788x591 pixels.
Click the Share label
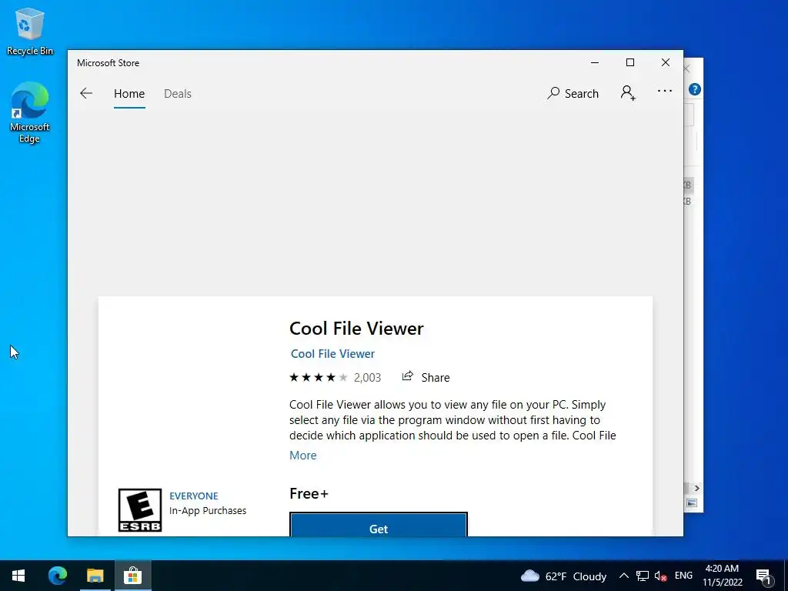pos(436,377)
